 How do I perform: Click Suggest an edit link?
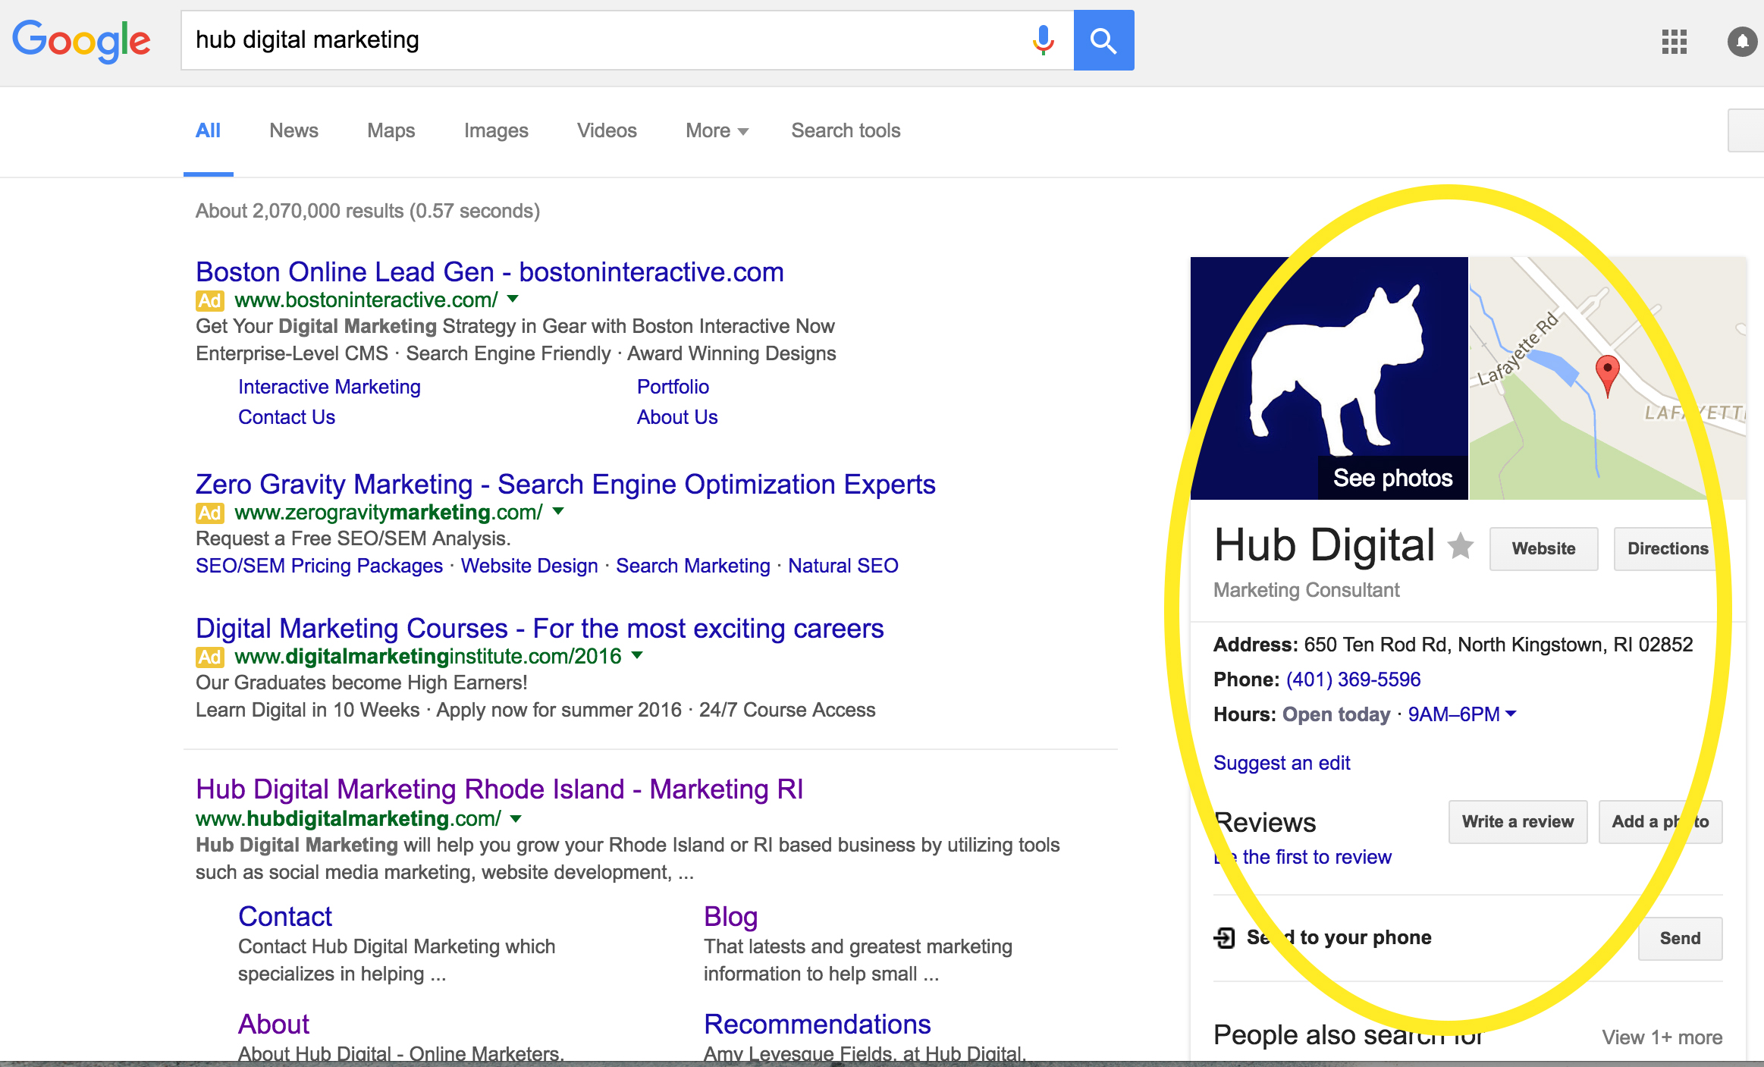(1282, 763)
